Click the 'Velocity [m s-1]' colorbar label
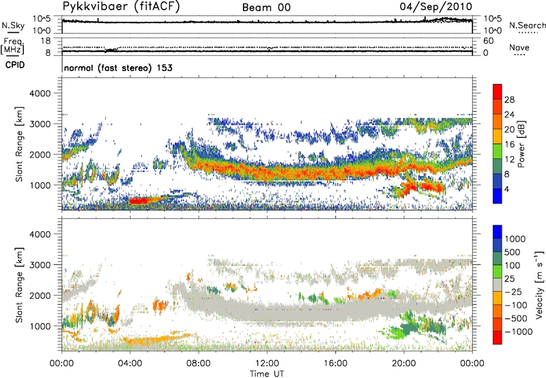This screenshot has height=378, width=546. pyautogui.click(x=539, y=285)
